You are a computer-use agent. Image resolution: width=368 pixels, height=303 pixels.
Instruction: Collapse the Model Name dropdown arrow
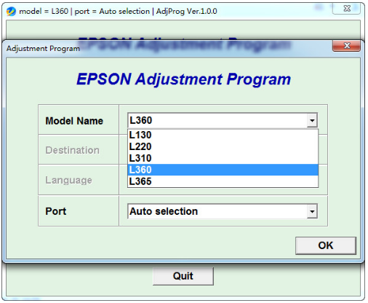312,120
